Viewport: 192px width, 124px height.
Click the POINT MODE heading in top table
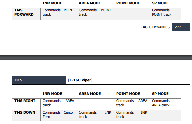click(128, 3)
